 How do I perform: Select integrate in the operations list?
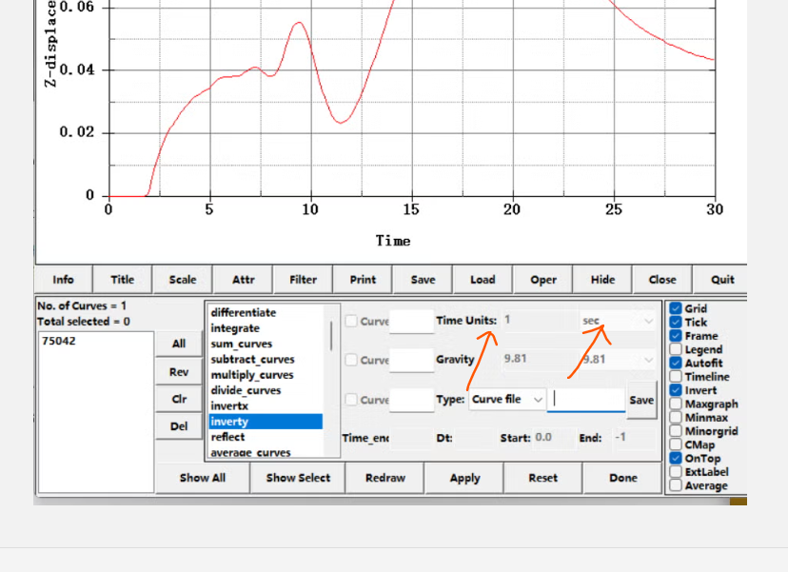pyautogui.click(x=235, y=328)
